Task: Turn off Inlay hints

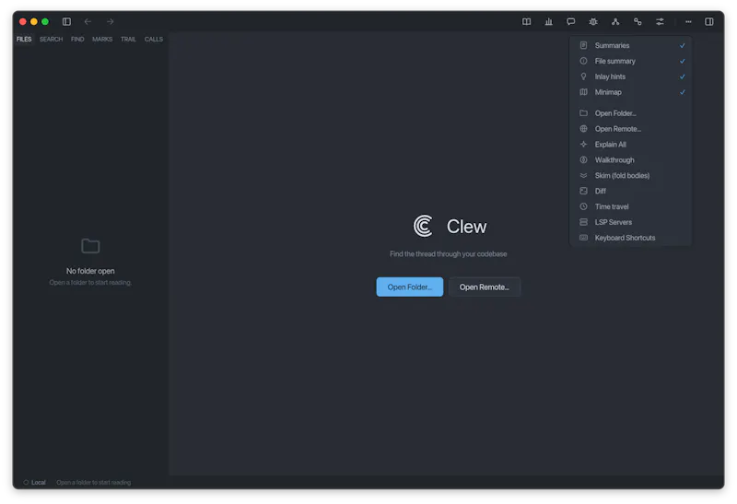Action: click(x=631, y=76)
